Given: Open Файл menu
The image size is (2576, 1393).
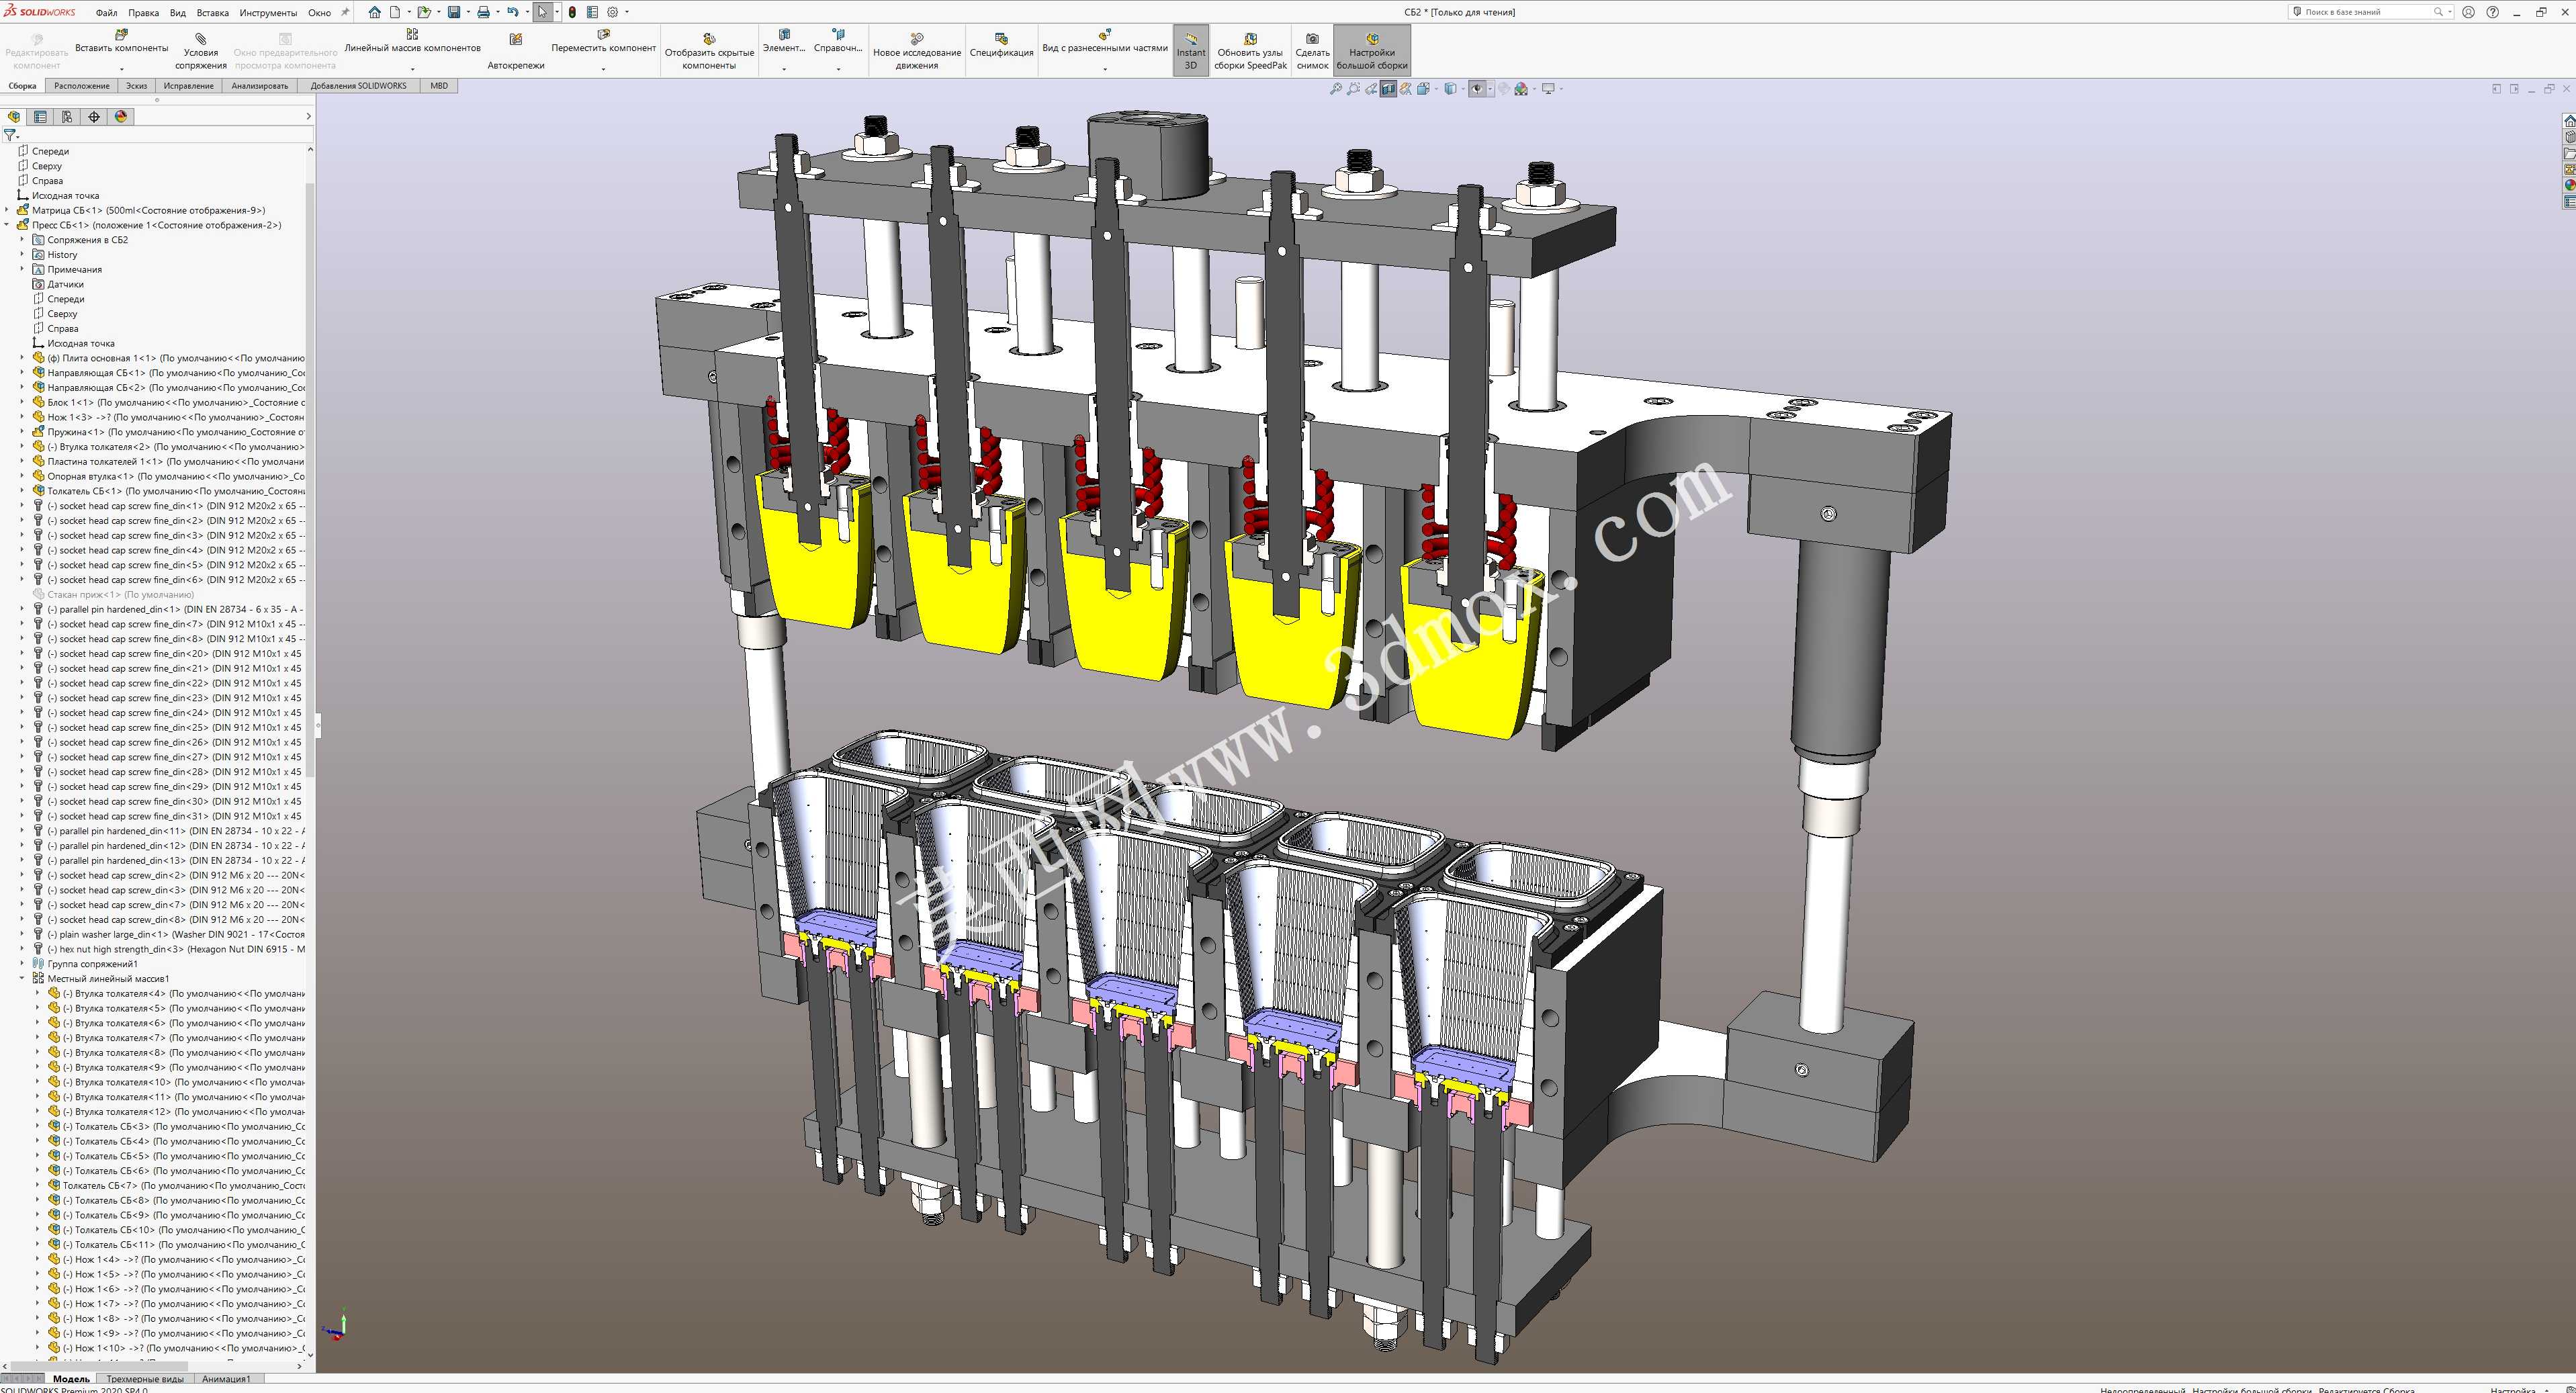Looking at the screenshot, I should click(x=106, y=13).
